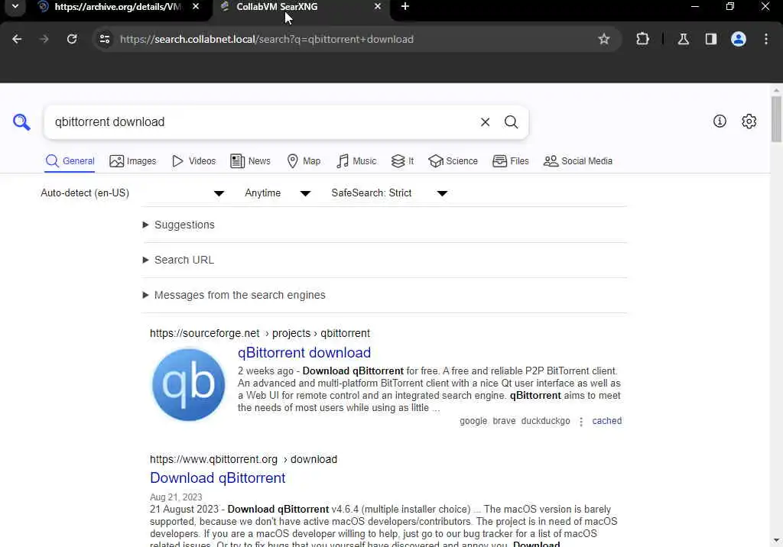Click the duckduckgo engine label
This screenshot has height=547, width=783.
545,421
